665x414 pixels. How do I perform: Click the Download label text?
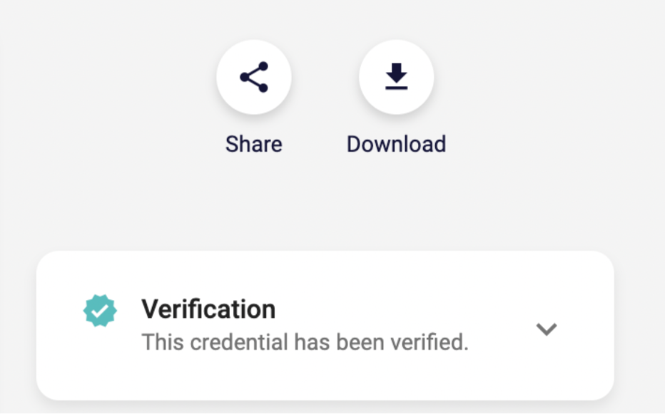396,144
